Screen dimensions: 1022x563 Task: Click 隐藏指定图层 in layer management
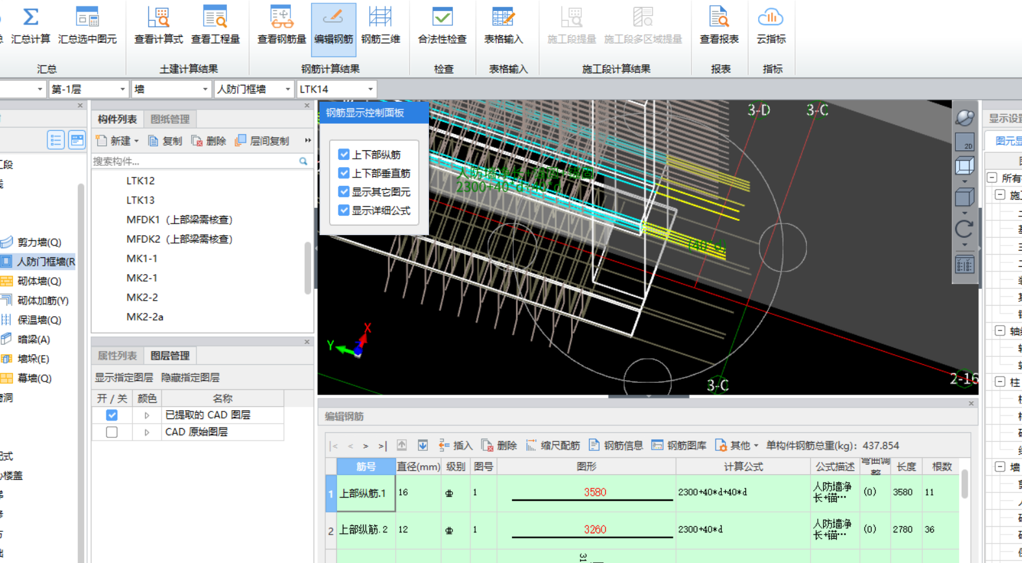[190, 378]
